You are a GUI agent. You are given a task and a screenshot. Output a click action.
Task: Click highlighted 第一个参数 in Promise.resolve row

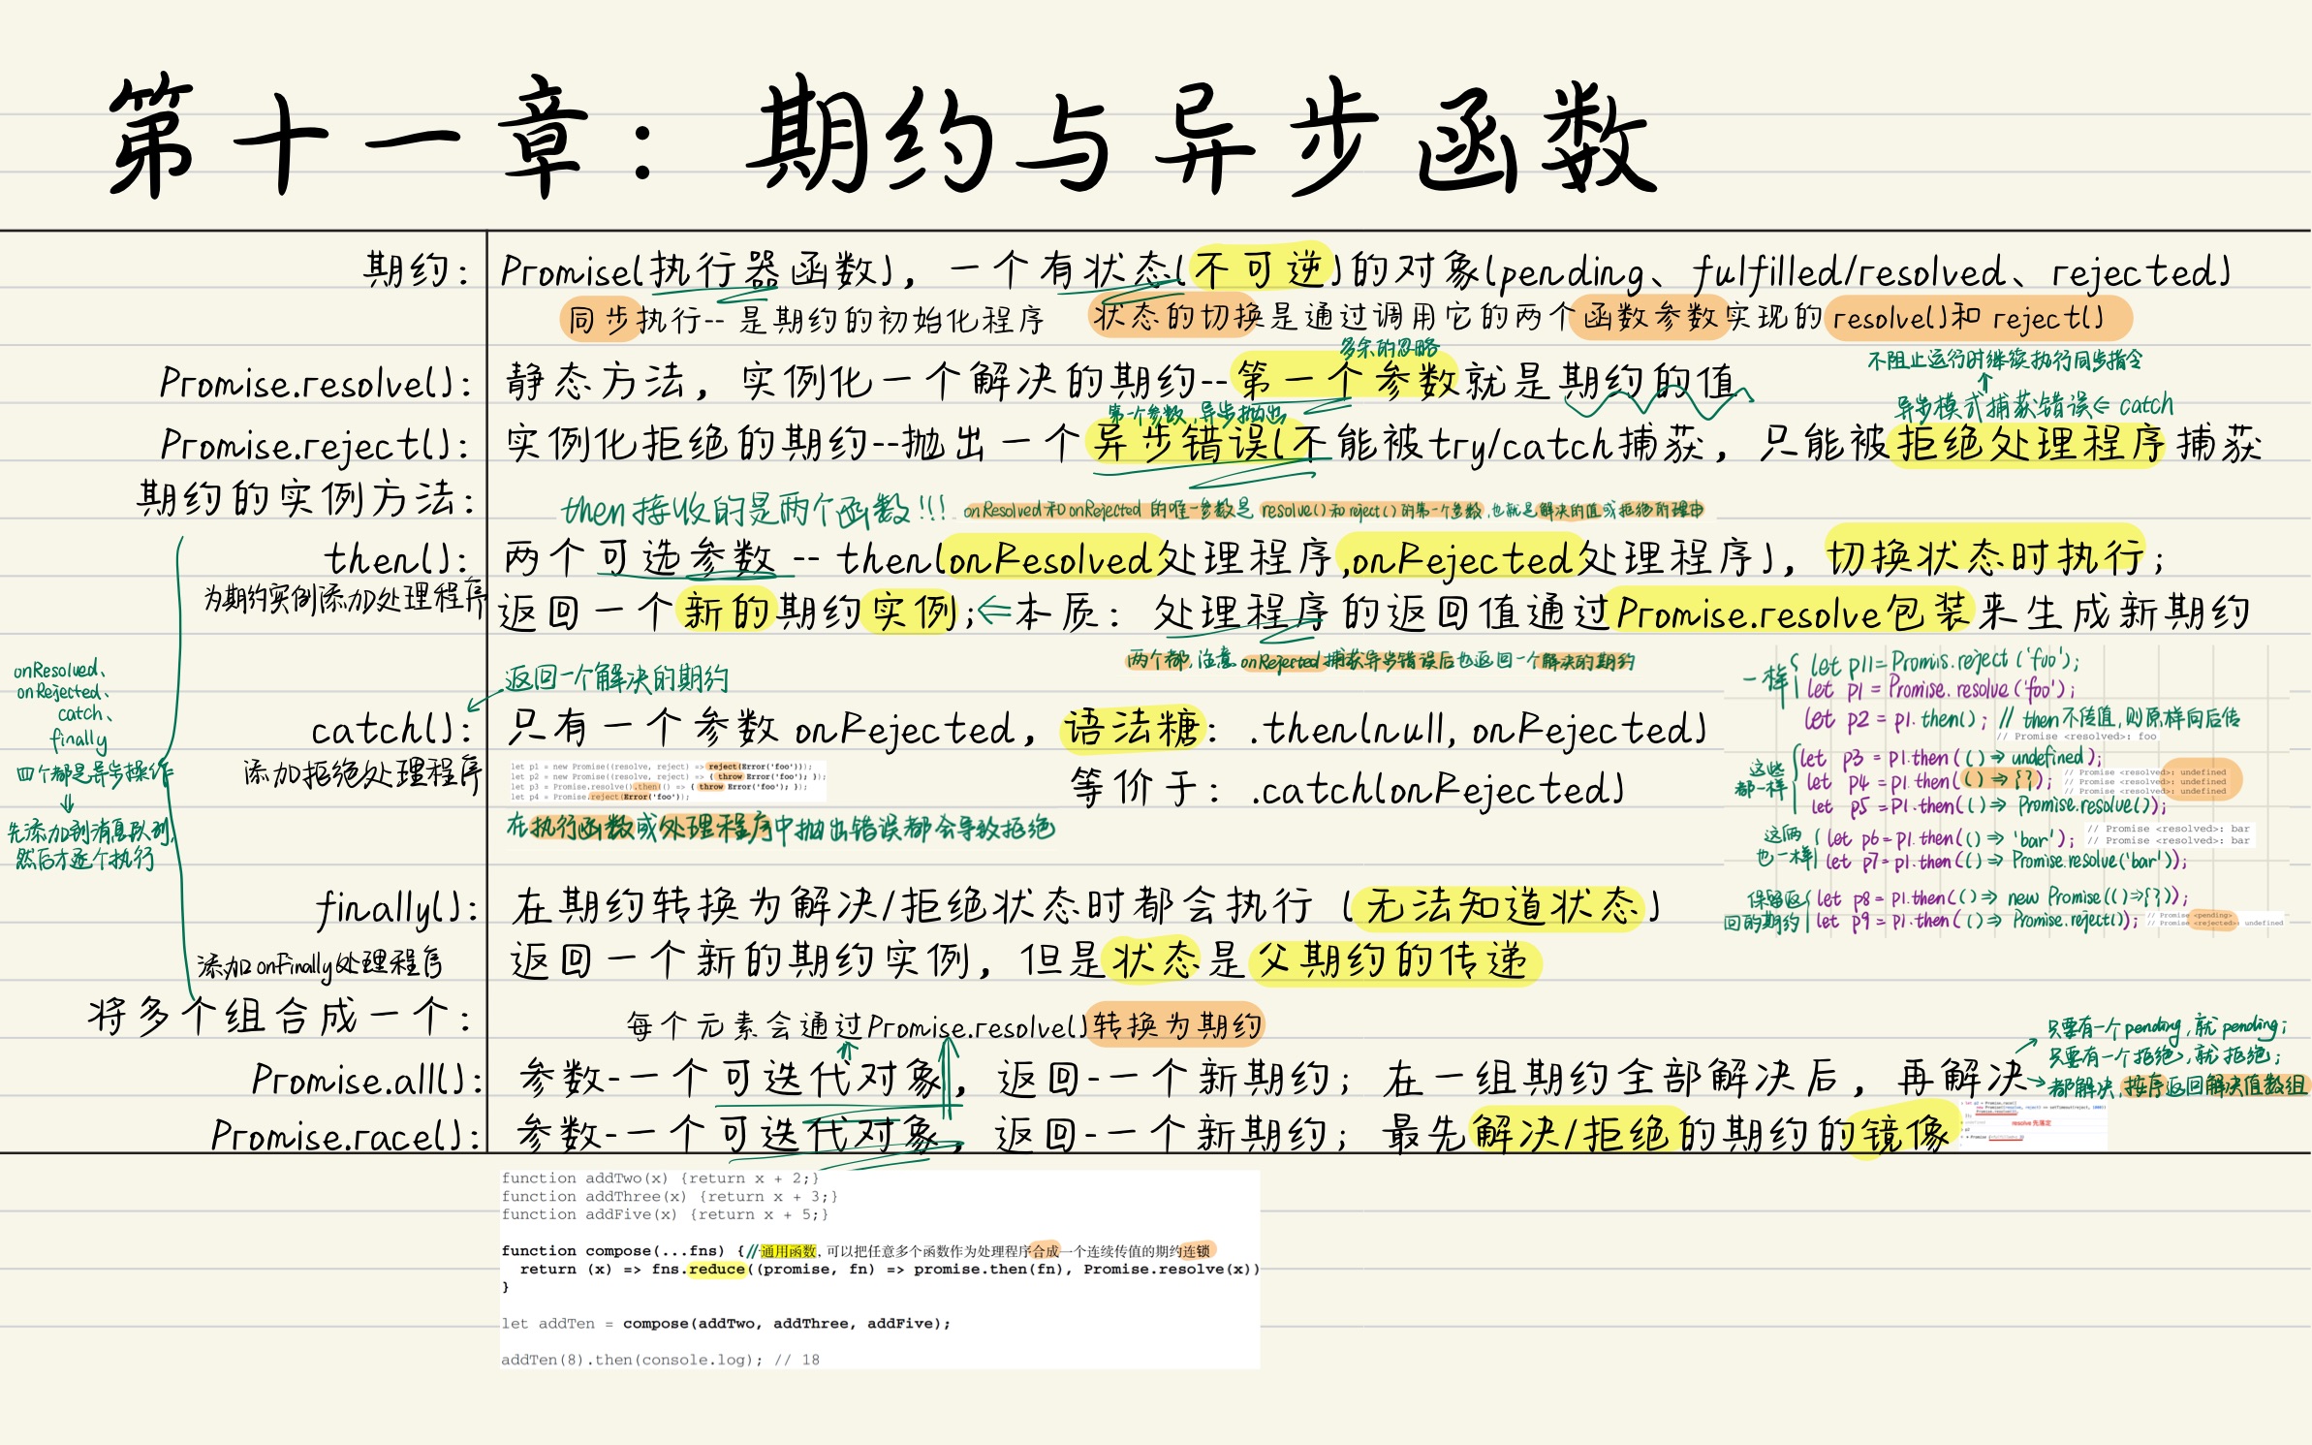point(1347,379)
